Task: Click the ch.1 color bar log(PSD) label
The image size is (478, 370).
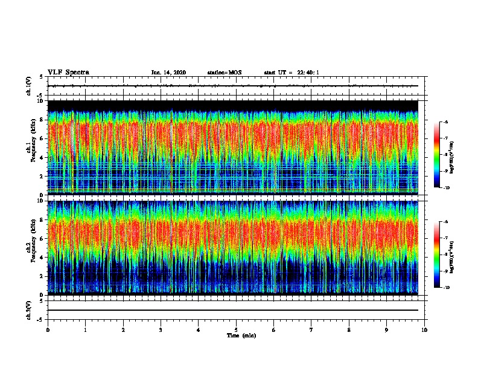Action: (x=451, y=158)
